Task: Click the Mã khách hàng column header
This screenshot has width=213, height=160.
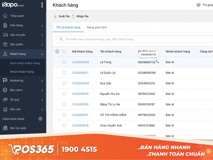Action: (82, 51)
